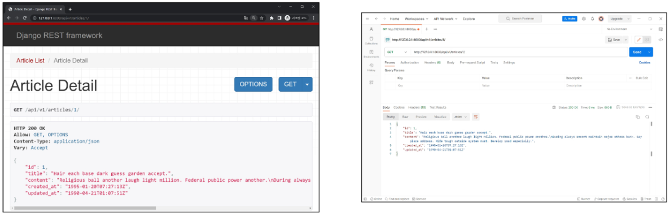Open the request tabs three-dot menu
670x215 pixels.
tap(435, 29)
